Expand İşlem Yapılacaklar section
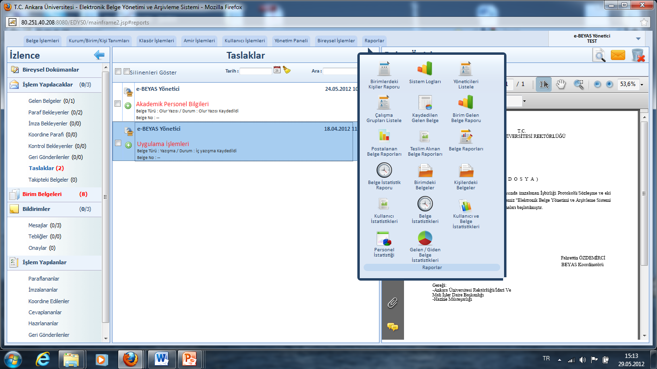657x369 pixels. coord(54,85)
